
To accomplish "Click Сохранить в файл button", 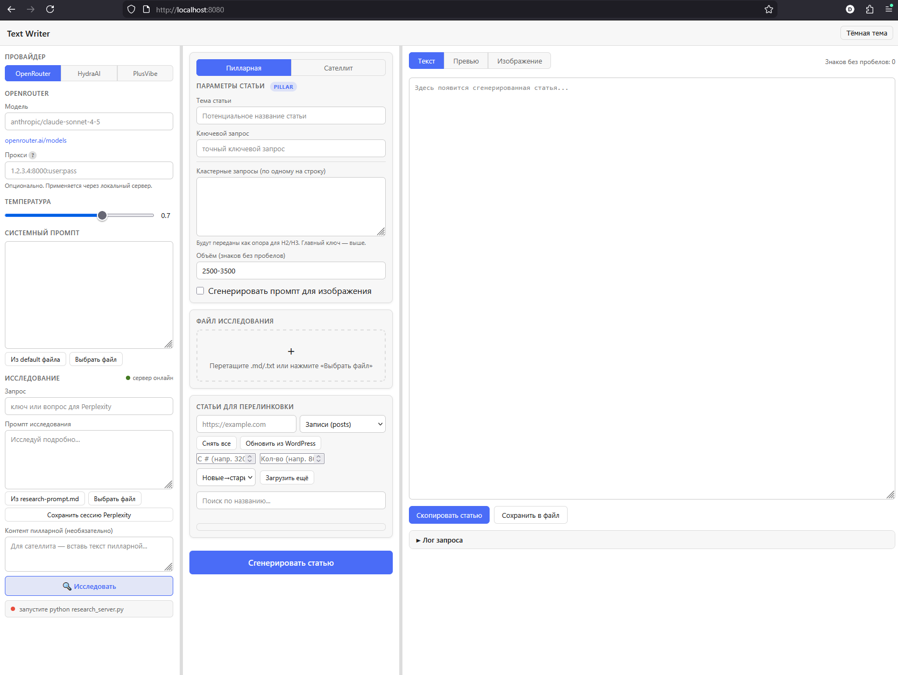I will click(x=531, y=515).
